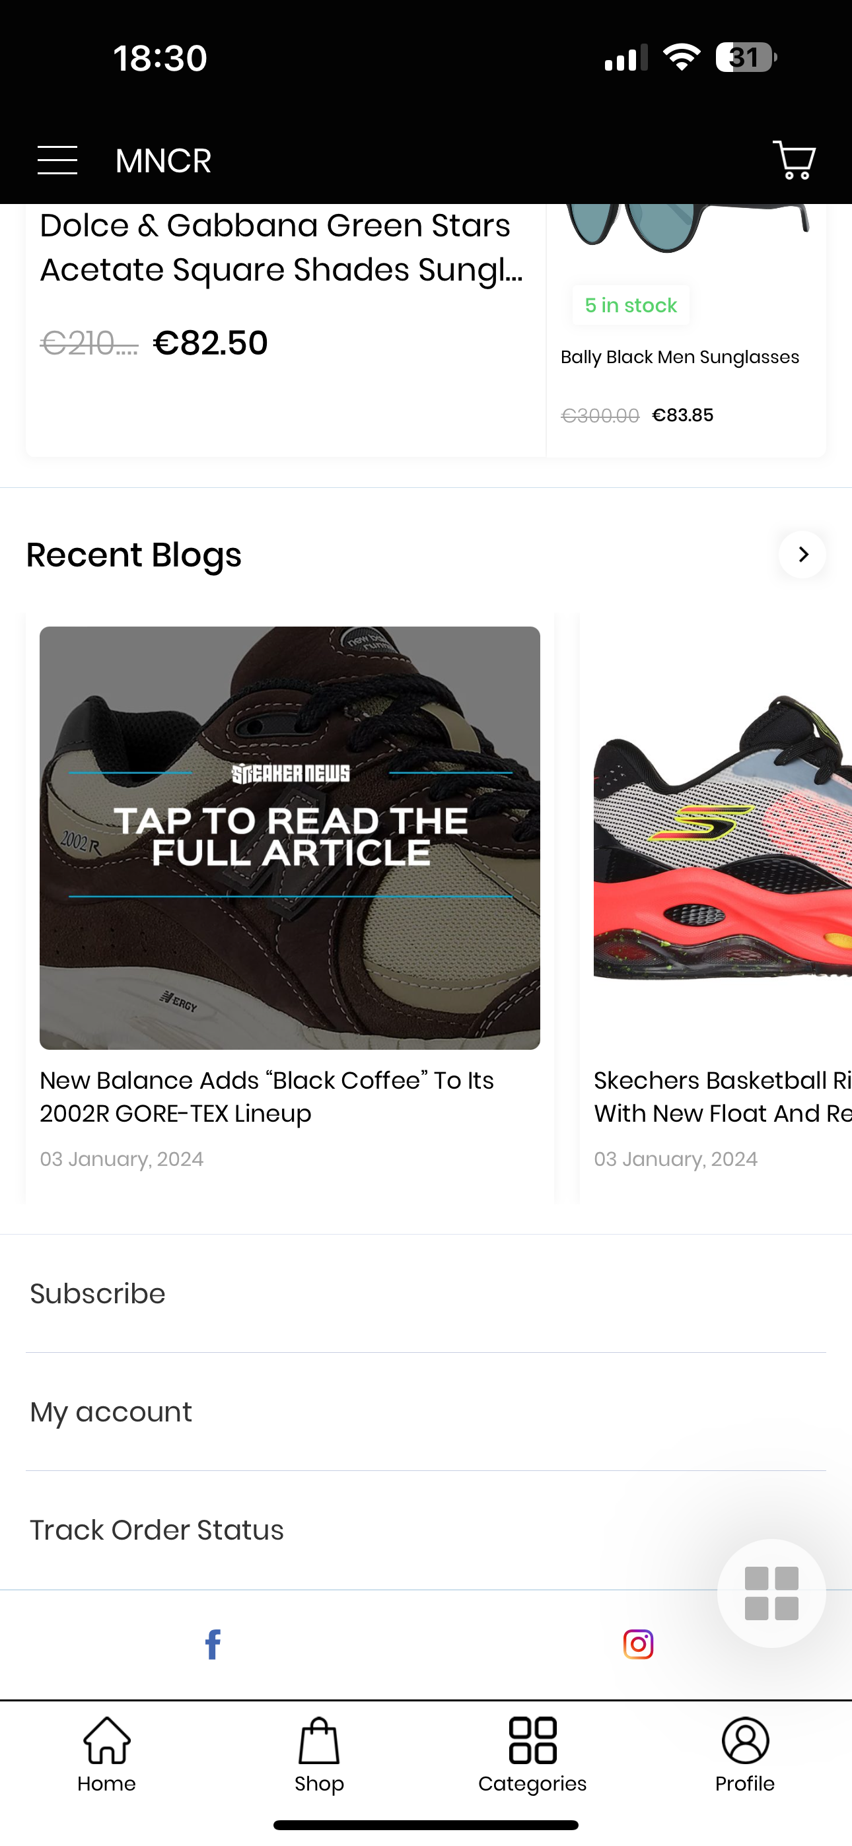
Task: Open New Balance Black Coffee blog image
Action: [290, 838]
